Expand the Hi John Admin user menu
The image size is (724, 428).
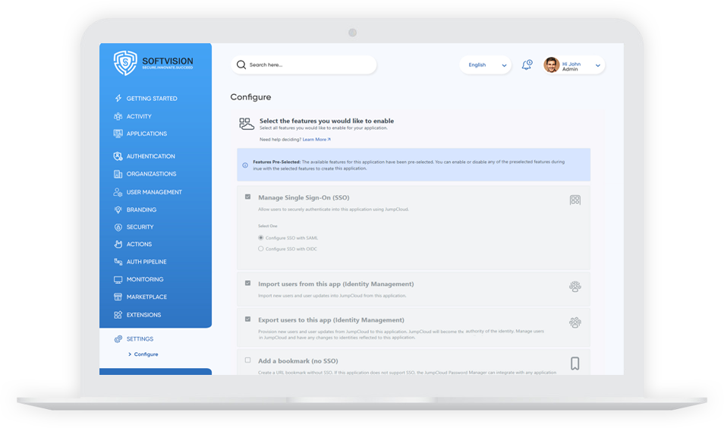[598, 65]
